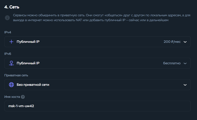The image size is (197, 120).
Task: Open the Без приватной сети selector text
Action: pos(33,85)
